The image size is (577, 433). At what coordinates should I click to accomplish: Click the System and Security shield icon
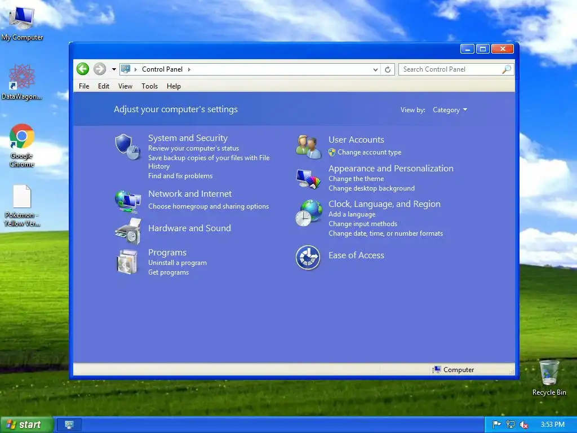pos(127,147)
